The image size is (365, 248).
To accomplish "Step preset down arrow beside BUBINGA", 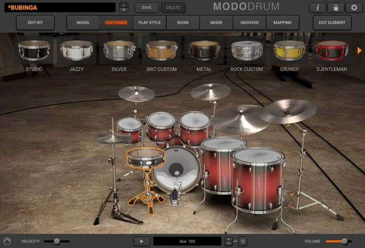I will click(x=124, y=10).
